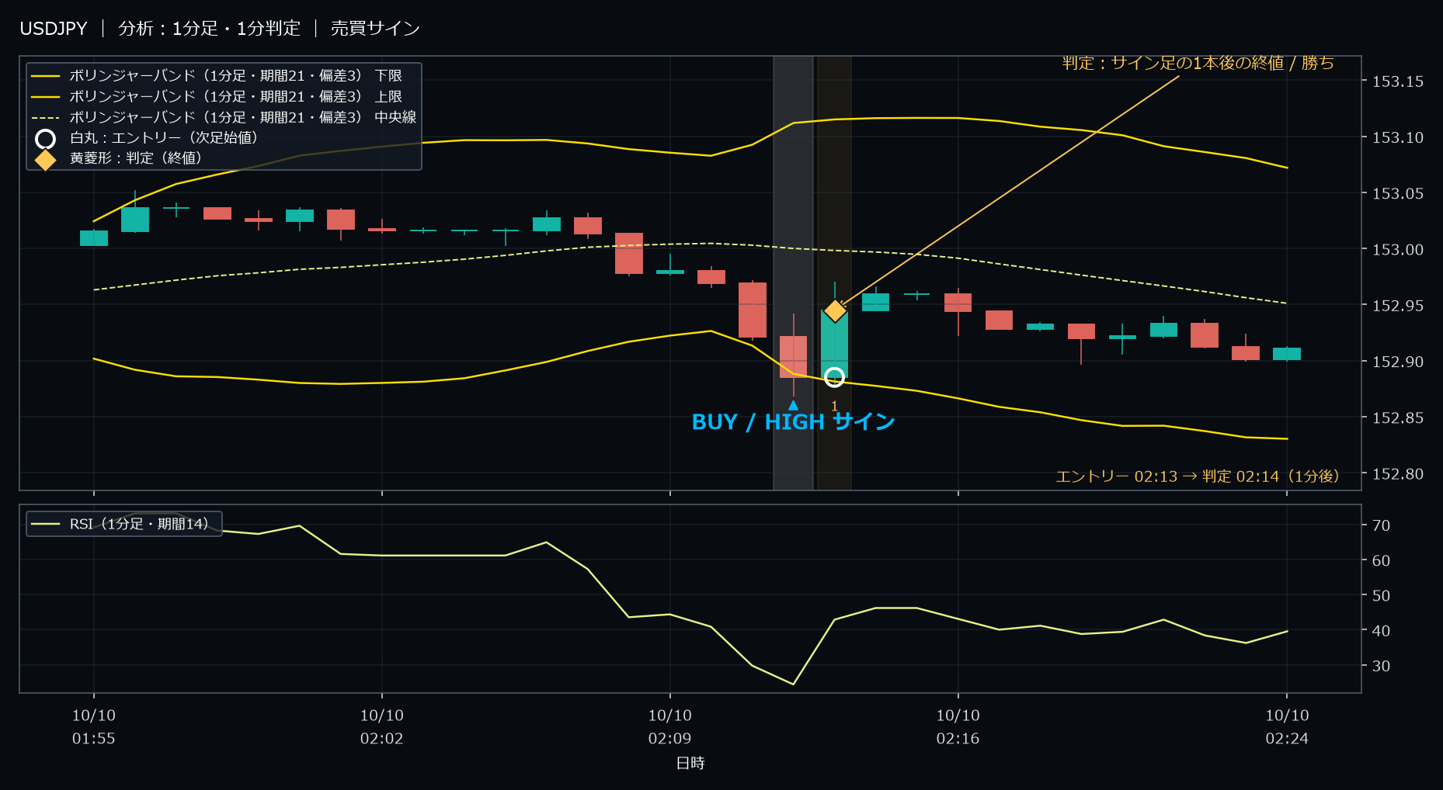Click the yellow diamond judgment marker
Screen dimensions: 1443x790
pyautogui.click(x=835, y=310)
